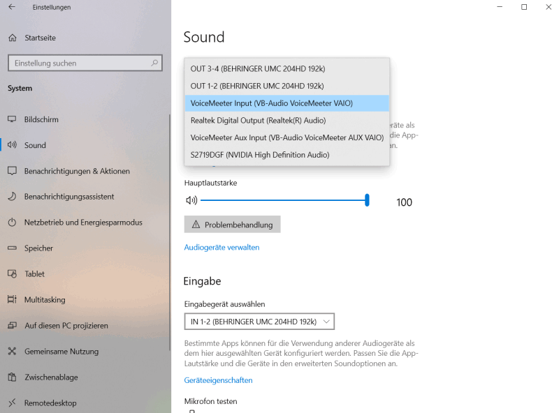Click the Benachrichtigungsassistent moon icon
Image resolution: width=559 pixels, height=413 pixels.
click(x=12, y=197)
